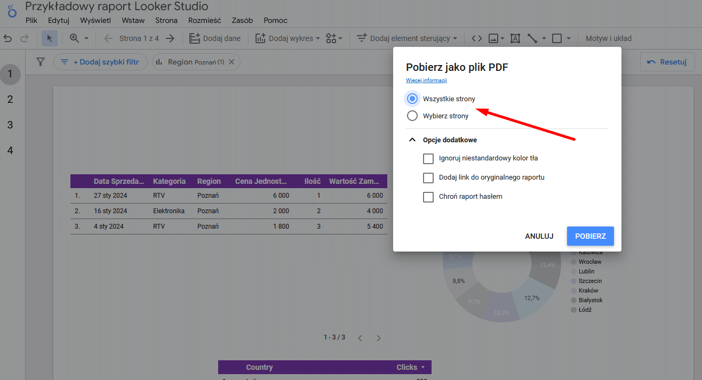Check Dodaj link do oryginalnego raportu
The image size is (702, 380).
point(428,177)
